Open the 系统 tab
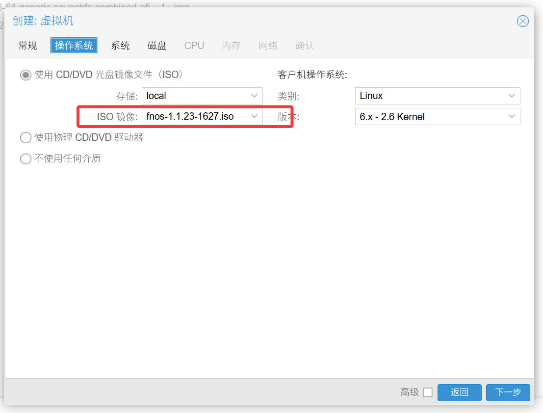543x413 pixels. pyautogui.click(x=120, y=46)
